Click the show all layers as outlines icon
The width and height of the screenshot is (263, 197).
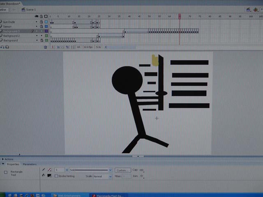(x=46, y=17)
